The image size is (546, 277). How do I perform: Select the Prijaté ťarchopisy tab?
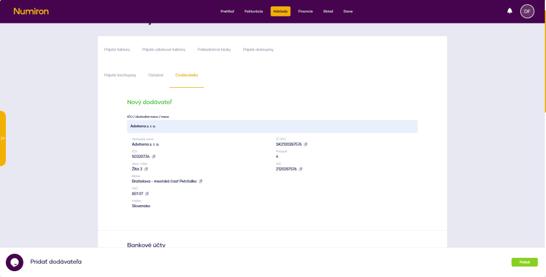click(x=120, y=75)
